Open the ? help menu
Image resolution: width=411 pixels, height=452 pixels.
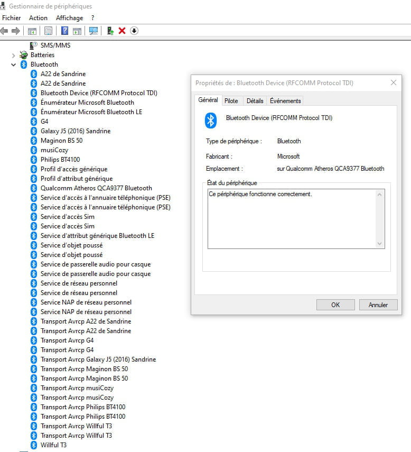[92, 18]
